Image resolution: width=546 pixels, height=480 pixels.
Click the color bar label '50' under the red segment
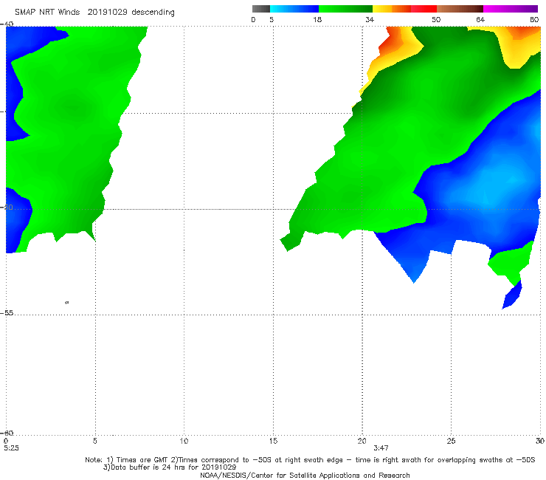(436, 20)
